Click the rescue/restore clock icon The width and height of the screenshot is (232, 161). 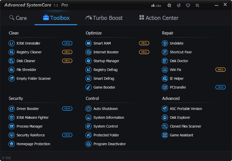[179, 5]
